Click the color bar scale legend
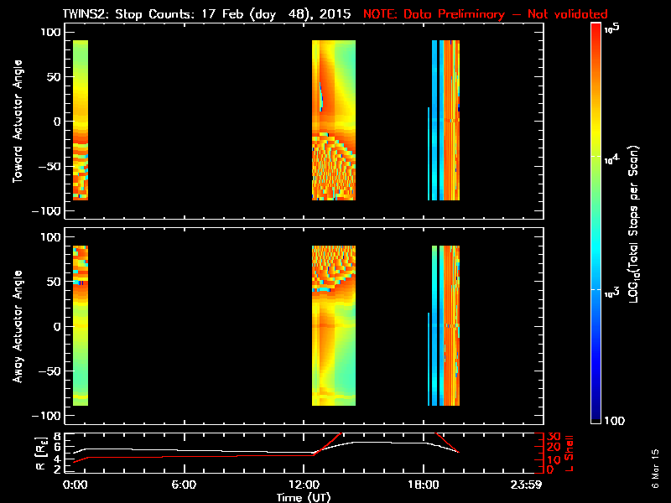Screen dimensions: 671x503 (x=596, y=222)
